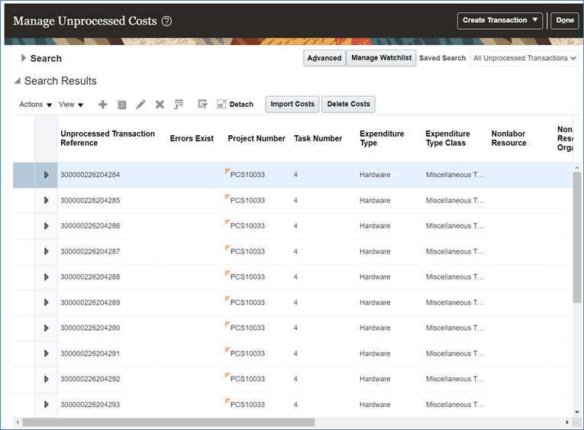Image resolution: width=584 pixels, height=430 pixels.
Task: Select row header of row 300000226204284
Action: [x=24, y=175]
